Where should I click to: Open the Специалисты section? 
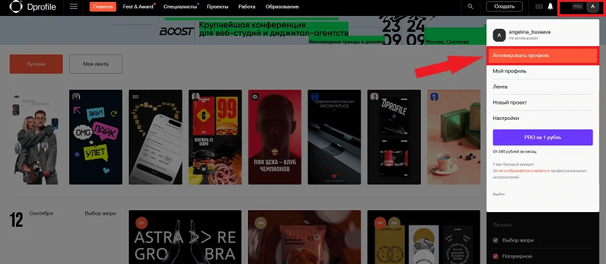click(180, 6)
